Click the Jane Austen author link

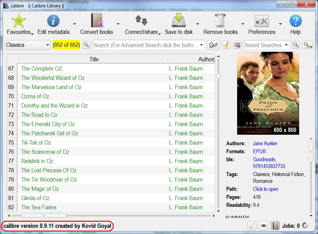pyautogui.click(x=265, y=143)
